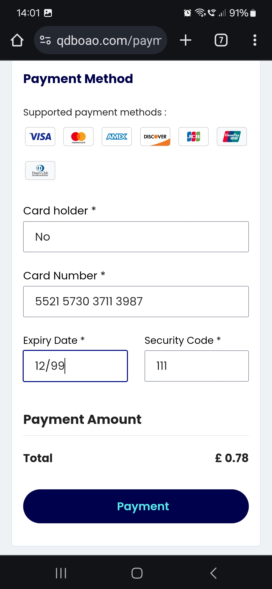Open recent apps from navigation bar

61,573
